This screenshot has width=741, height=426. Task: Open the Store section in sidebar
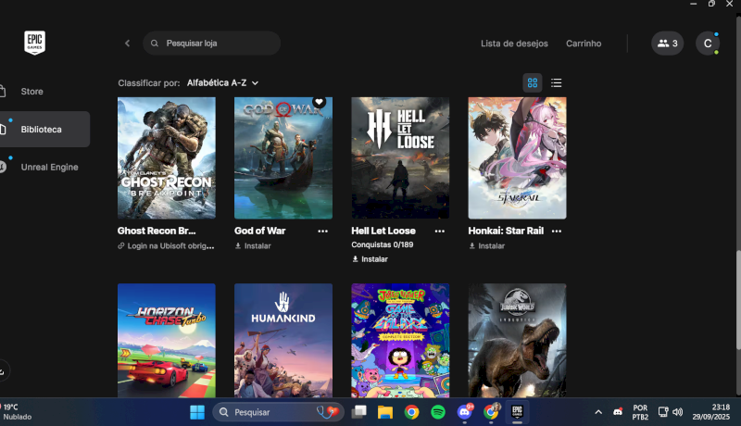point(32,92)
